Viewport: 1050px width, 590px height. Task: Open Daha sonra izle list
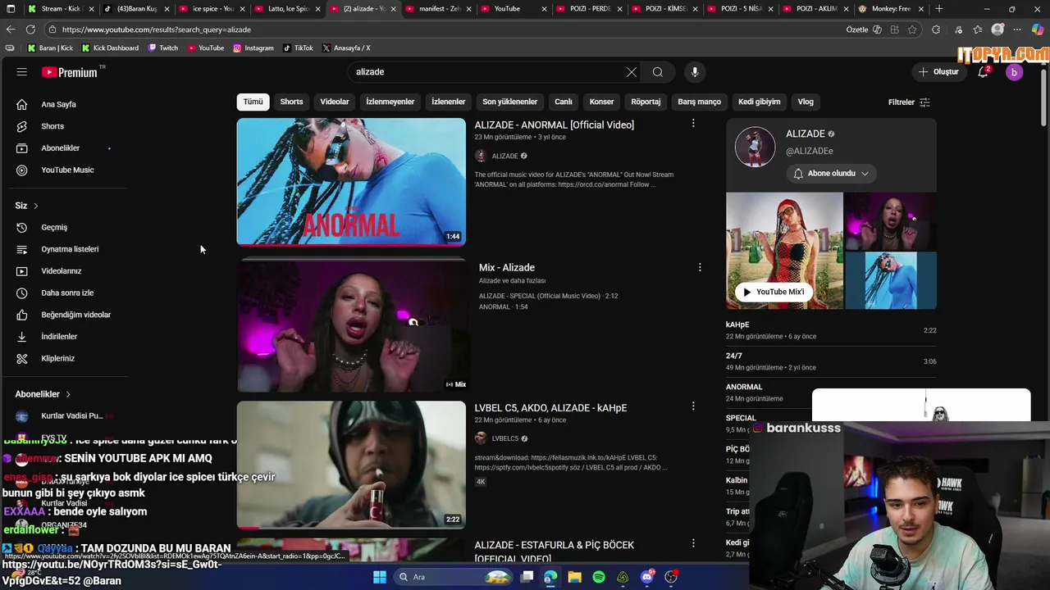coord(67,293)
